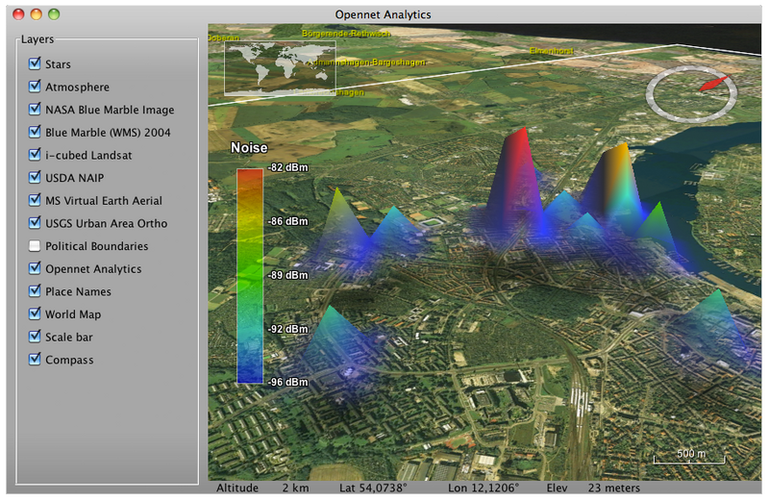Click the yellow minimize window button
Viewport: 769px width, 501px height.
[37, 14]
